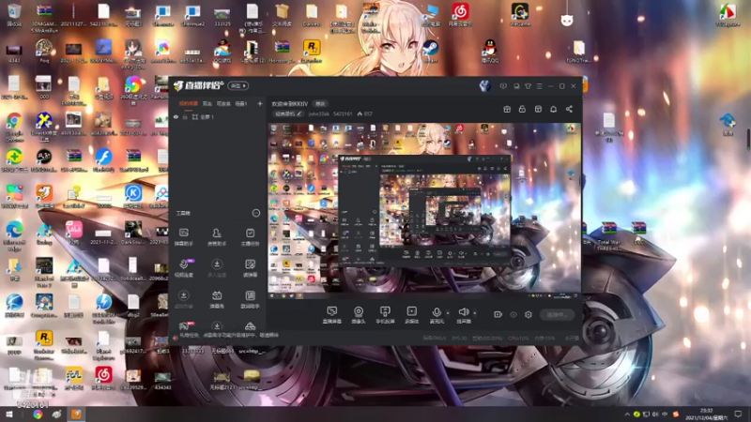Open the Windows notification center
This screenshot has width=751, height=422.
point(738,414)
